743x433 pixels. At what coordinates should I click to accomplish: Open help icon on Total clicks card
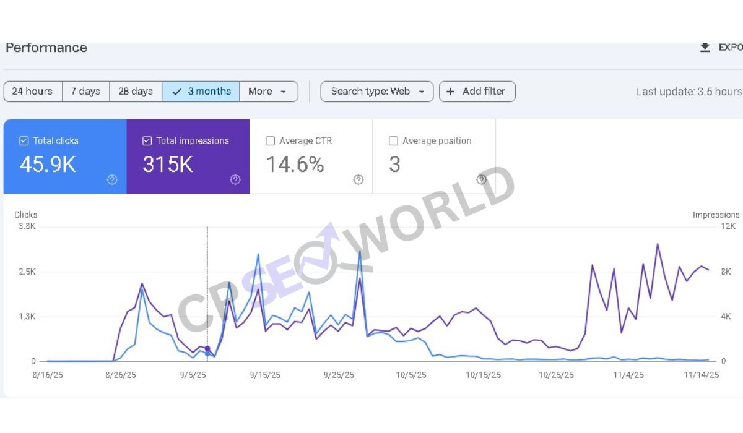click(112, 180)
